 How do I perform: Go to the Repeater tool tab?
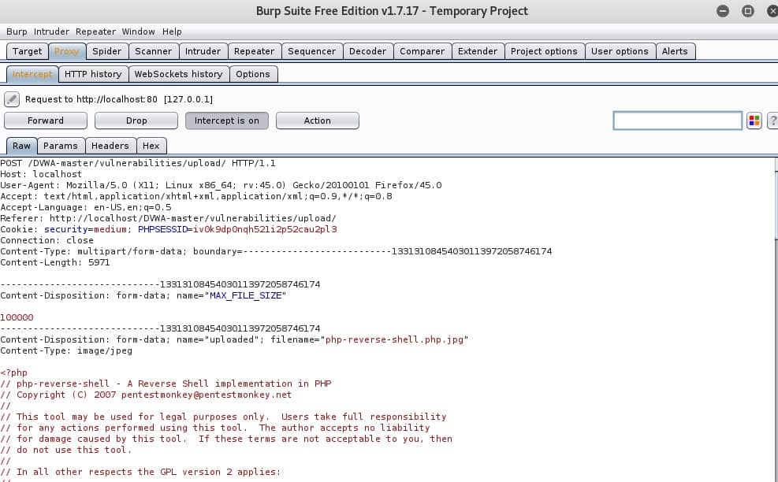click(255, 51)
